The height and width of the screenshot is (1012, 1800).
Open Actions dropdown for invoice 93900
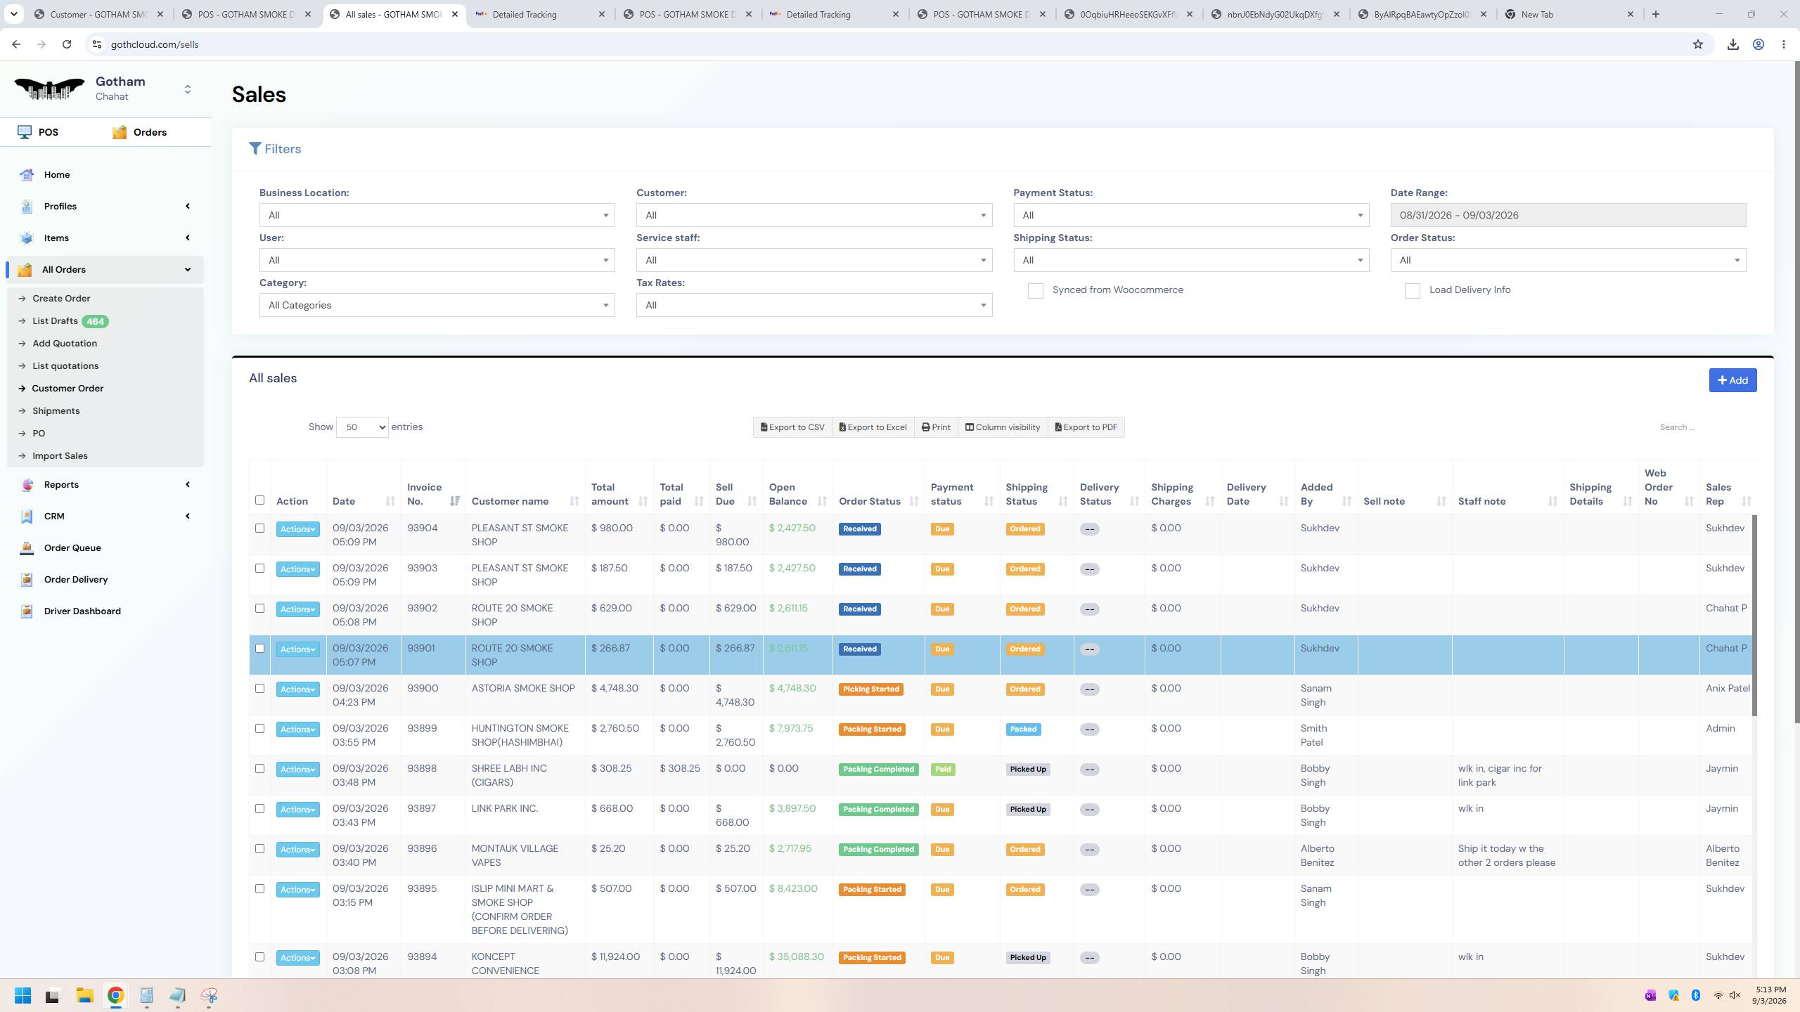tap(297, 689)
